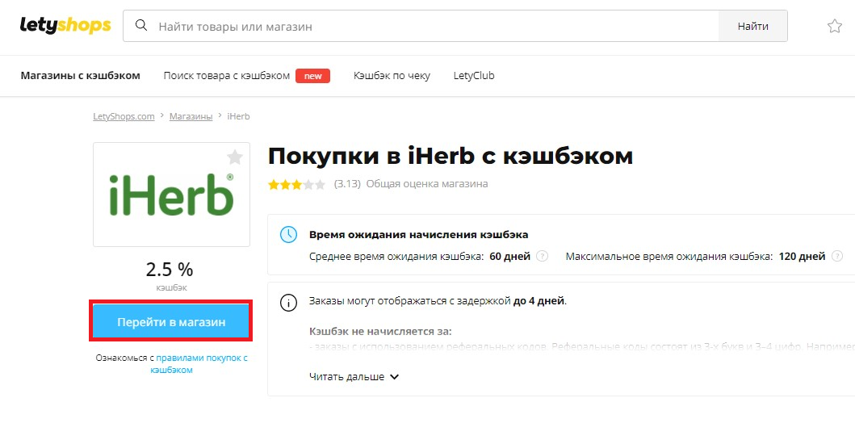Click Перейти в магазин button
This screenshot has height=444, width=855.
[171, 322]
